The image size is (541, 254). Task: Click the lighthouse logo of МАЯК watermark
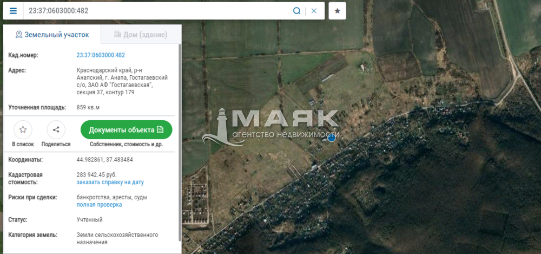(x=220, y=127)
